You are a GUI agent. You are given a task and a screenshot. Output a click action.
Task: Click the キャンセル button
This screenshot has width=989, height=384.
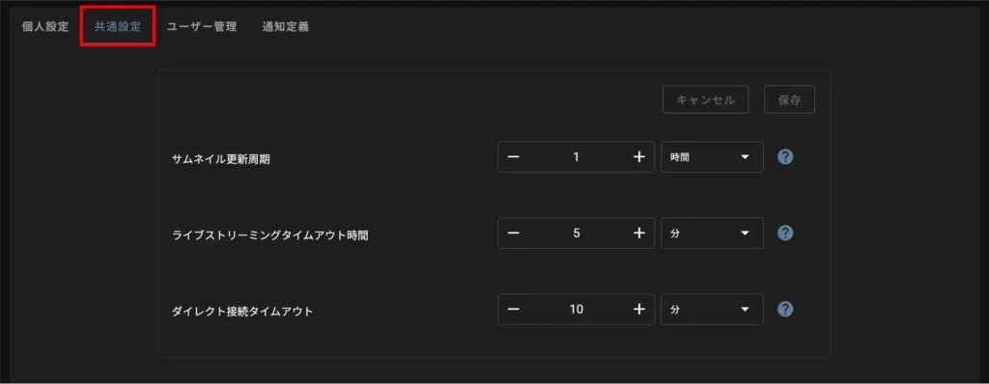pyautogui.click(x=705, y=99)
